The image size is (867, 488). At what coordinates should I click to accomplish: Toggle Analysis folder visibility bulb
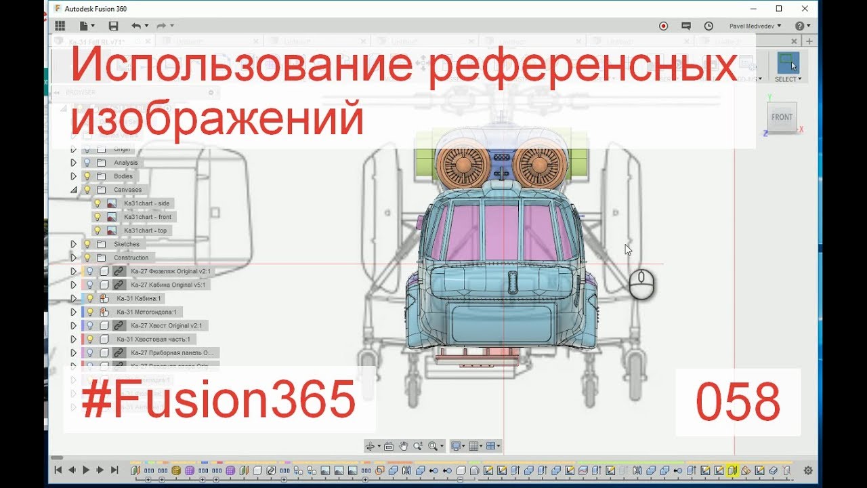[x=87, y=163]
